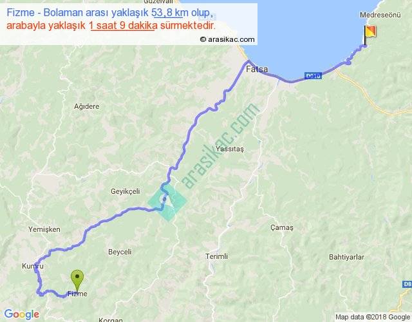Select the Bahtiyarlar place label
This screenshot has width=412, height=322.
coord(346,257)
